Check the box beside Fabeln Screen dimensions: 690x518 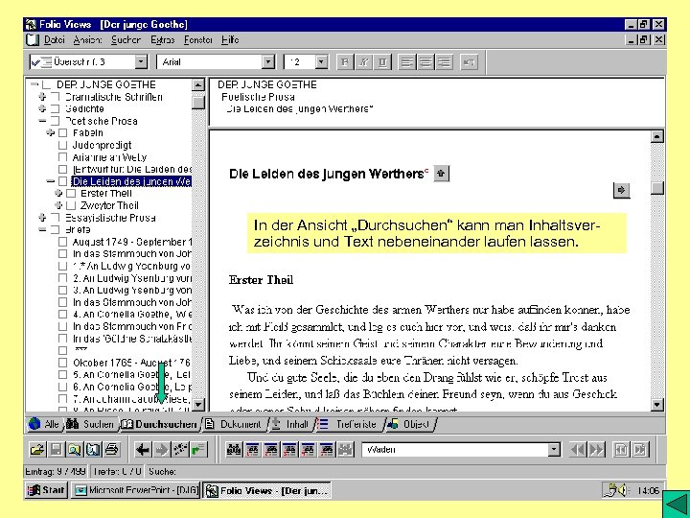click(x=62, y=133)
